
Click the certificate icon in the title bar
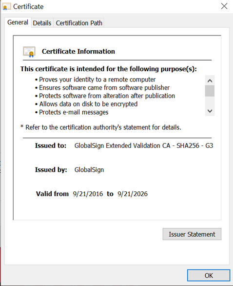tap(6, 6)
